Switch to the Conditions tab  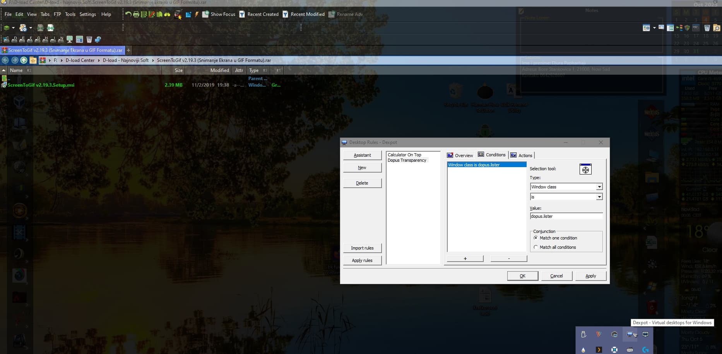[492, 155]
